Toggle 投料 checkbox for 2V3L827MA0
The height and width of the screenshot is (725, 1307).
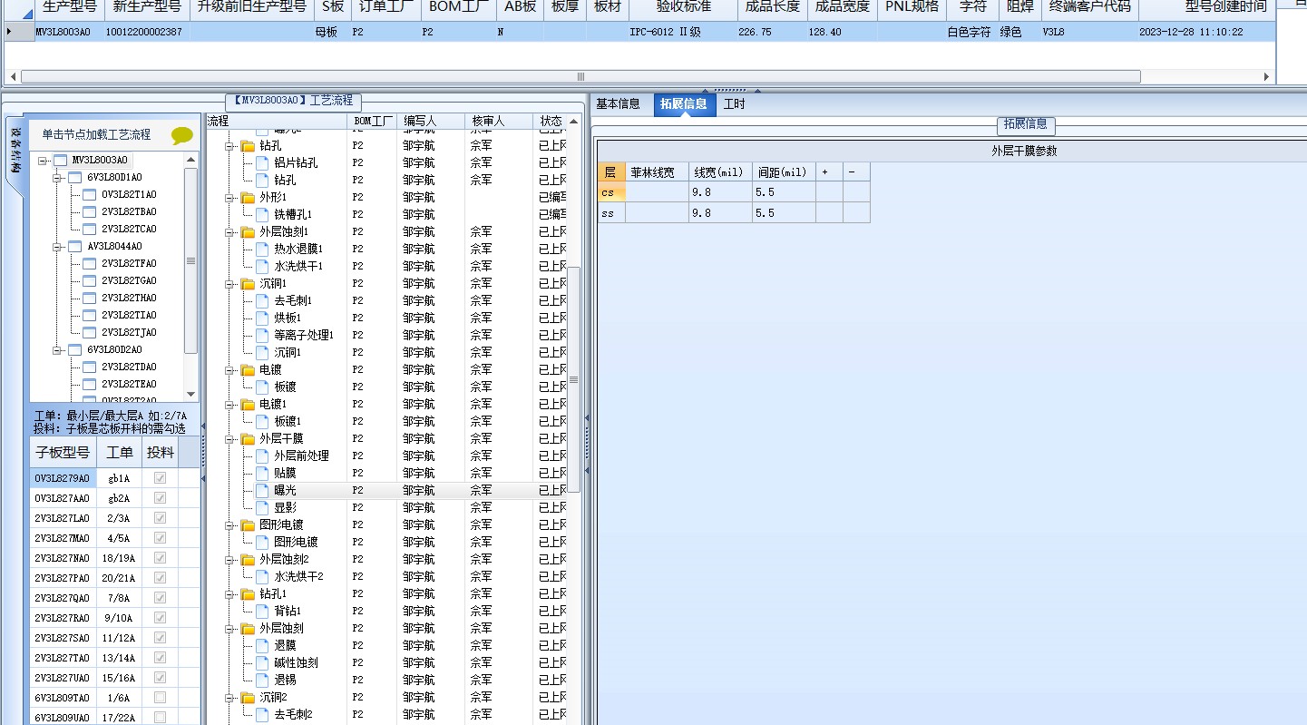(x=160, y=538)
